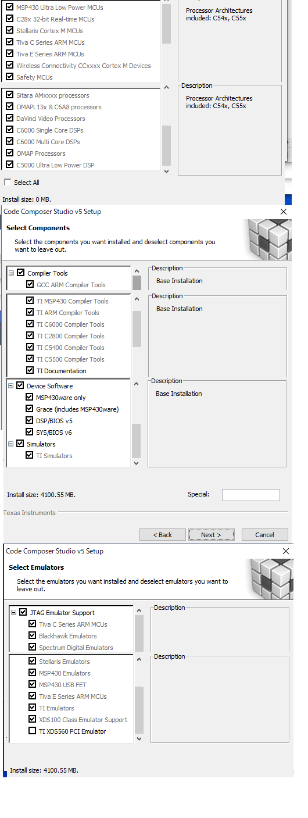This screenshot has height=818, width=308.
Task: Uncheck TI C5400 Compiler Tools
Action: [x=30, y=347]
